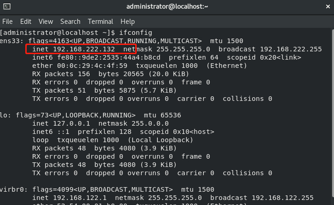Open the Edit menu
The width and height of the screenshot is (334, 205).
[26, 22]
